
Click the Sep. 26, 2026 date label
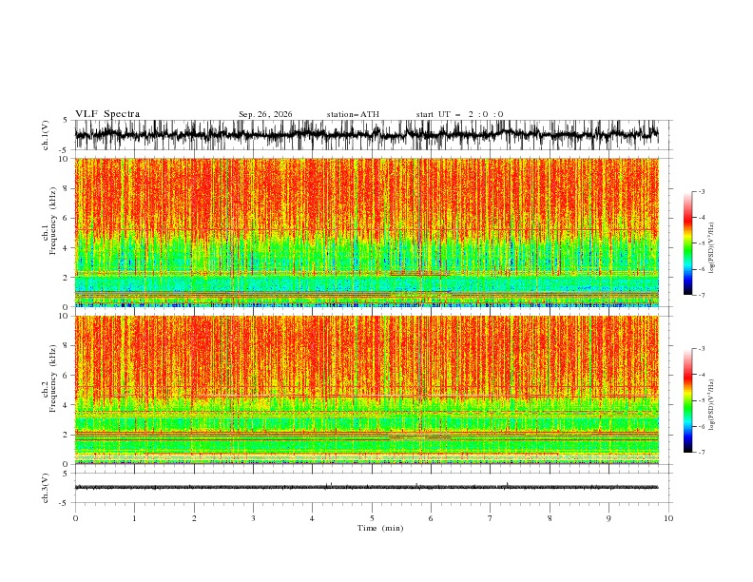coord(265,114)
